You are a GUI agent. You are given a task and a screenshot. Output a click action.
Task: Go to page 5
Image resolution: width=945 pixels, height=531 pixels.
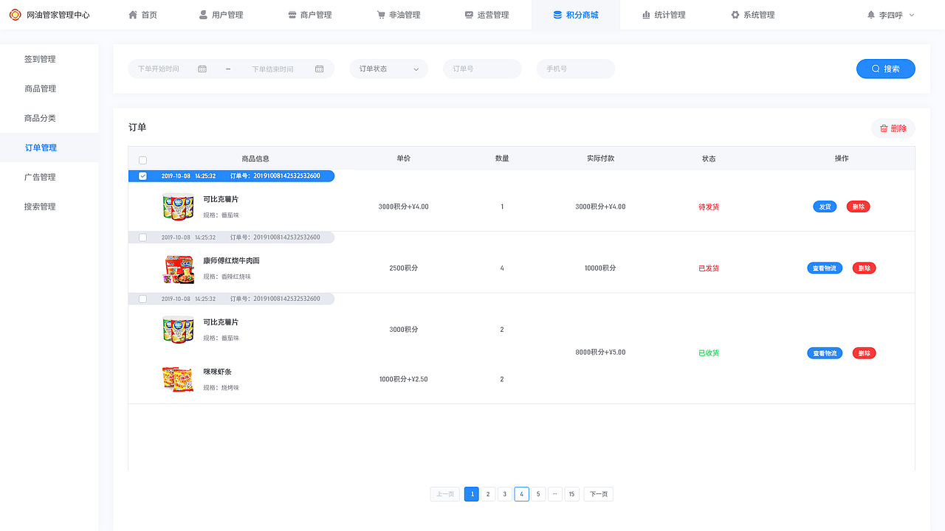[538, 494]
